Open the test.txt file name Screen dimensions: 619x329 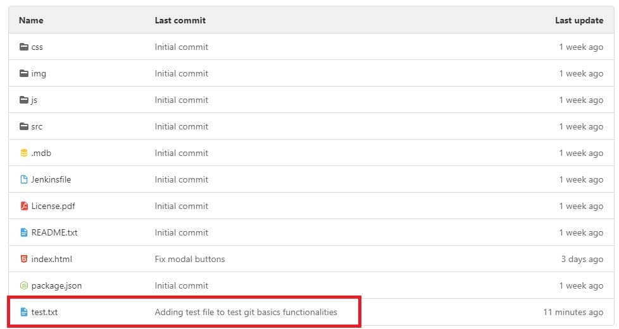[x=44, y=312]
